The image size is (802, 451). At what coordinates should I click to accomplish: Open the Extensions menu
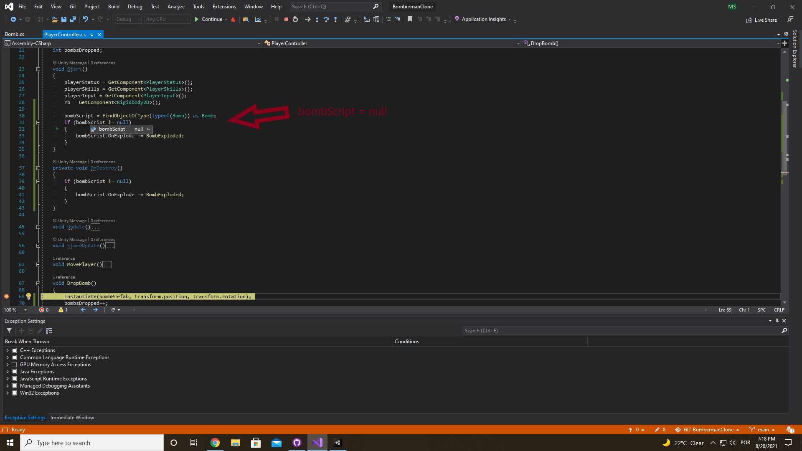click(x=224, y=7)
